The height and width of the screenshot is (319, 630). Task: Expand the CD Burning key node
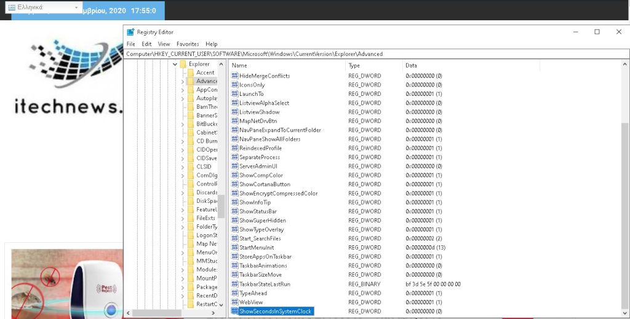tap(182, 141)
